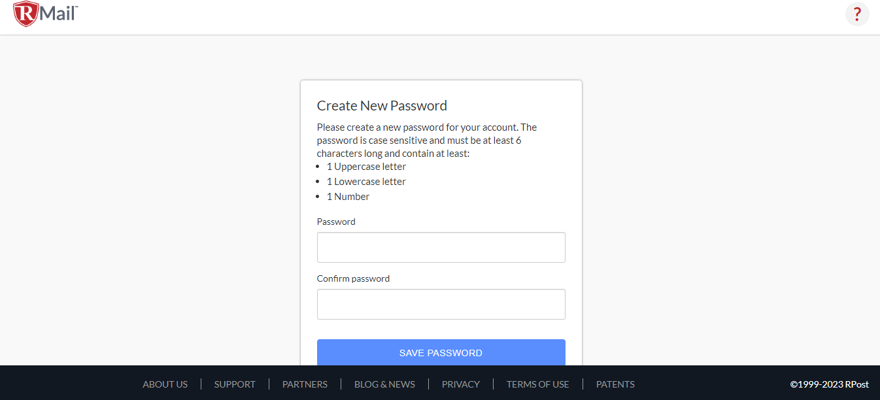
Task: Open the BLOG & NEWS footer link
Action: click(384, 384)
